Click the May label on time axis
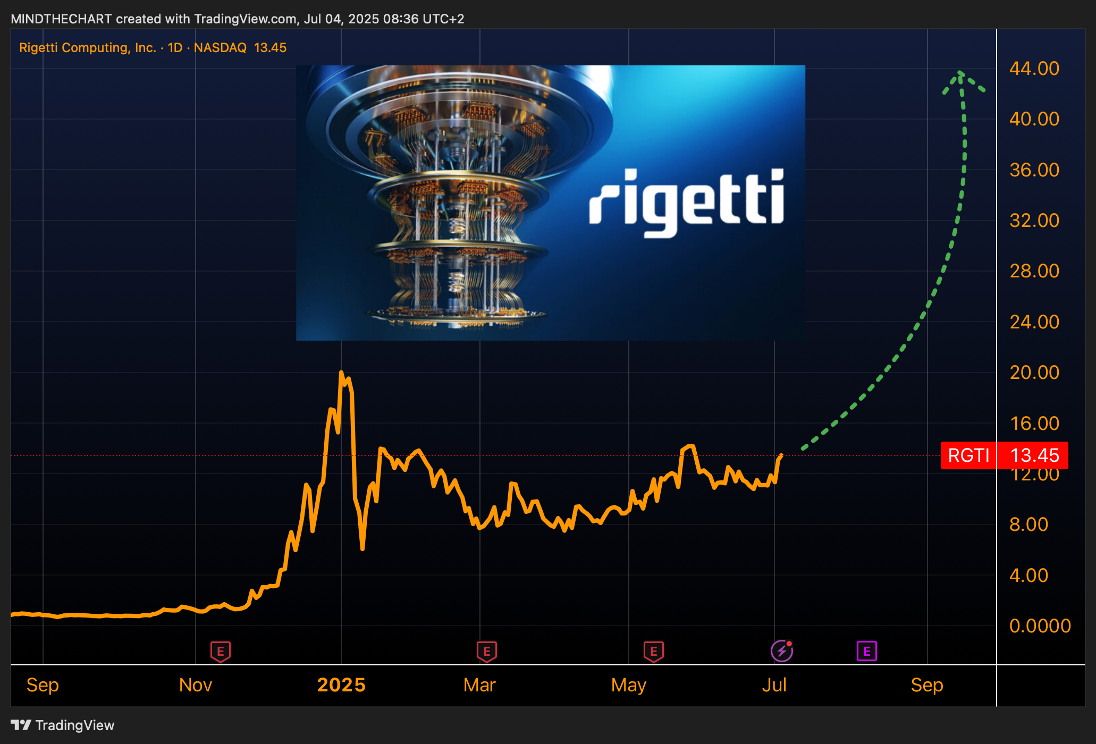Screen dimensions: 1096x744 click(629, 685)
